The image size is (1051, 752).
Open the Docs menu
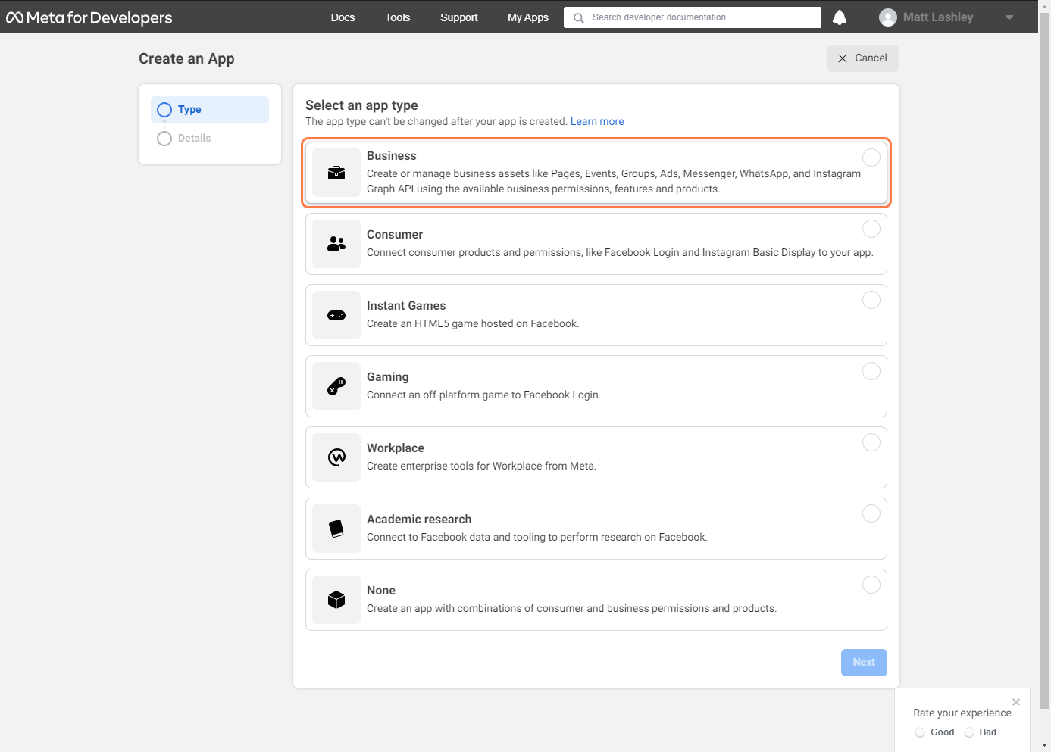click(x=343, y=17)
